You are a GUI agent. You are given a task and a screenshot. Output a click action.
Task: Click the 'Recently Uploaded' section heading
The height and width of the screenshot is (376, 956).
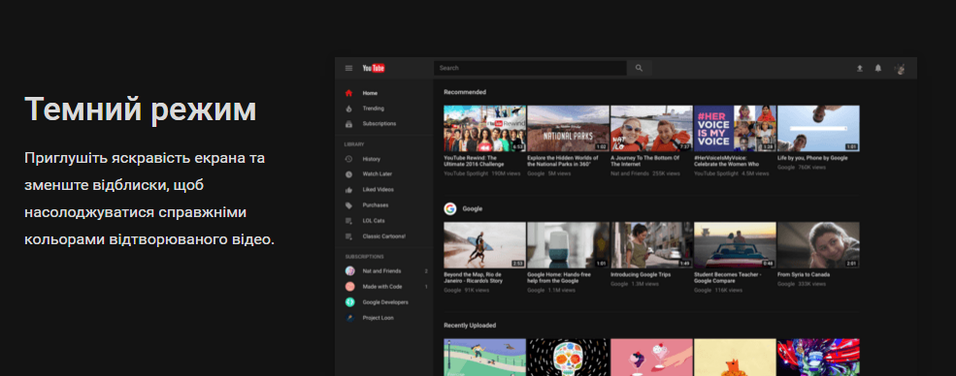pos(470,326)
